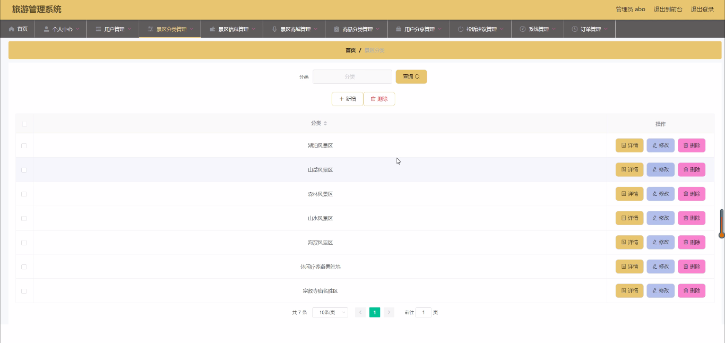The image size is (725, 343).
Task: Click the detail icon in 湖泊风景区 row
Action: [624, 145]
